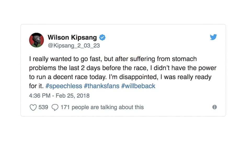This screenshot has width=251, height=141.
Task: Open the #thanksfans hashtag
Action: (x=102, y=86)
